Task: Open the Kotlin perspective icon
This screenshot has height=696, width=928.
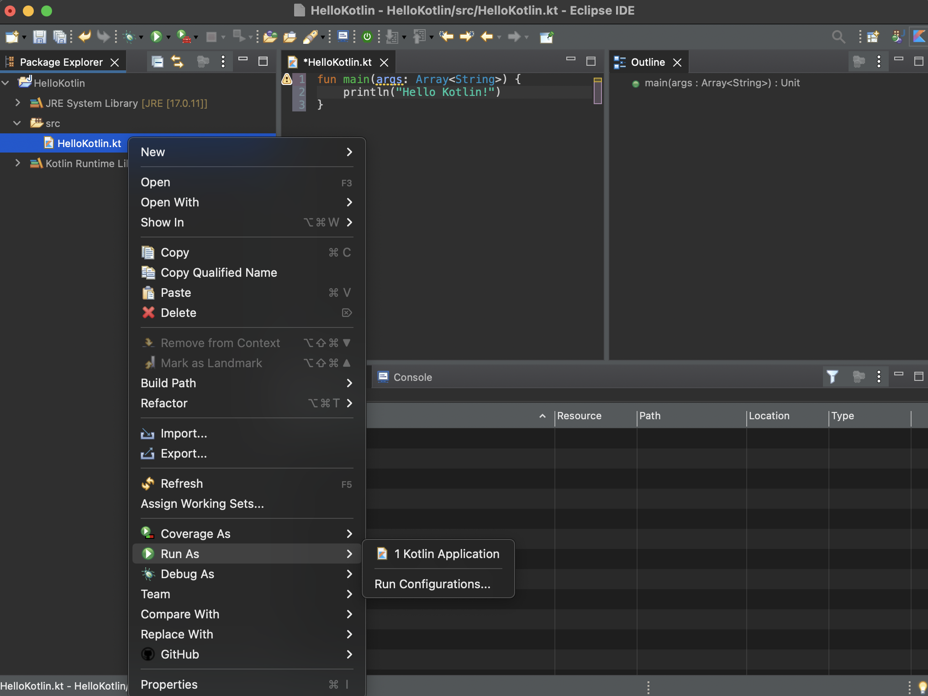Action: click(x=919, y=37)
